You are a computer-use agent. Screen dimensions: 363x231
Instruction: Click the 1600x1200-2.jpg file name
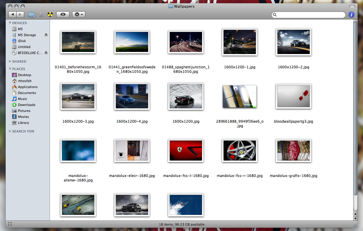[294, 67]
